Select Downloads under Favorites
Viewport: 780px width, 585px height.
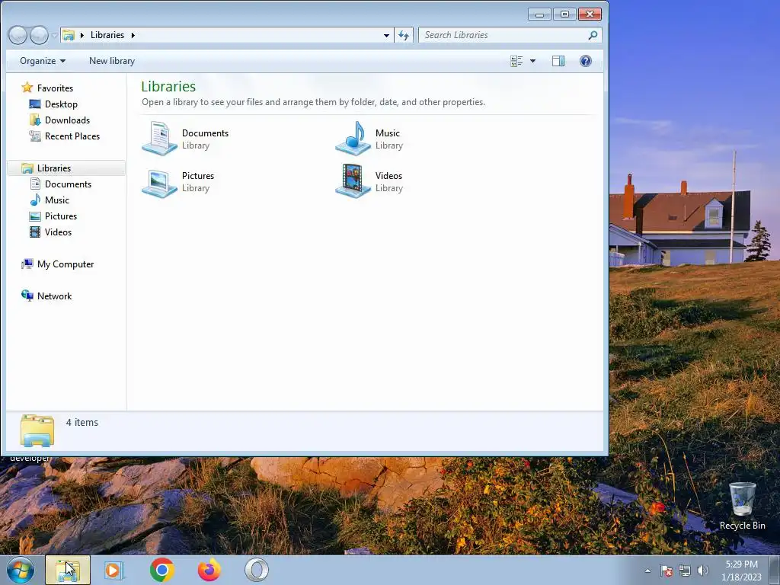pyautogui.click(x=59, y=120)
